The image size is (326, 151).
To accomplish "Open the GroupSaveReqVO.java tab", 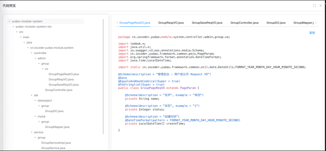I will click(x=207, y=23).
